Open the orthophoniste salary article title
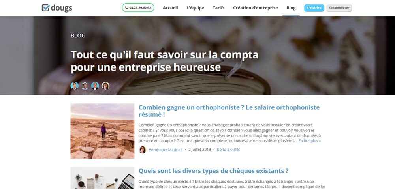 coord(229,111)
